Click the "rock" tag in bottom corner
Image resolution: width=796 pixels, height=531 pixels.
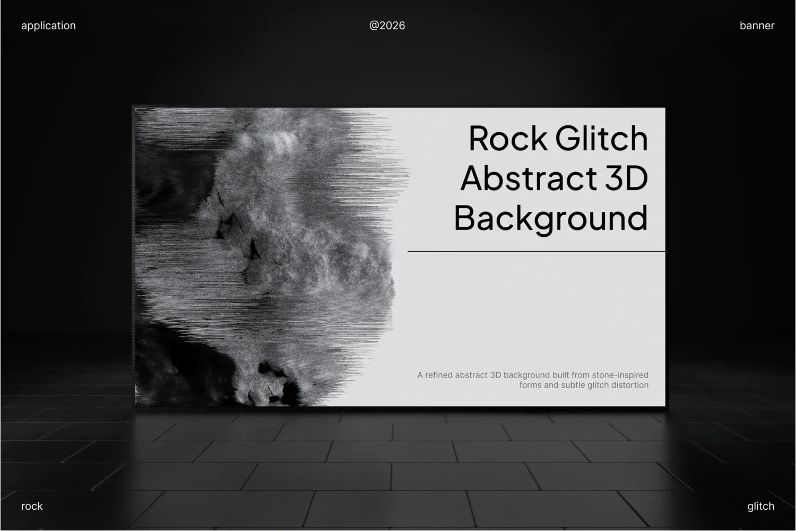tap(32, 506)
